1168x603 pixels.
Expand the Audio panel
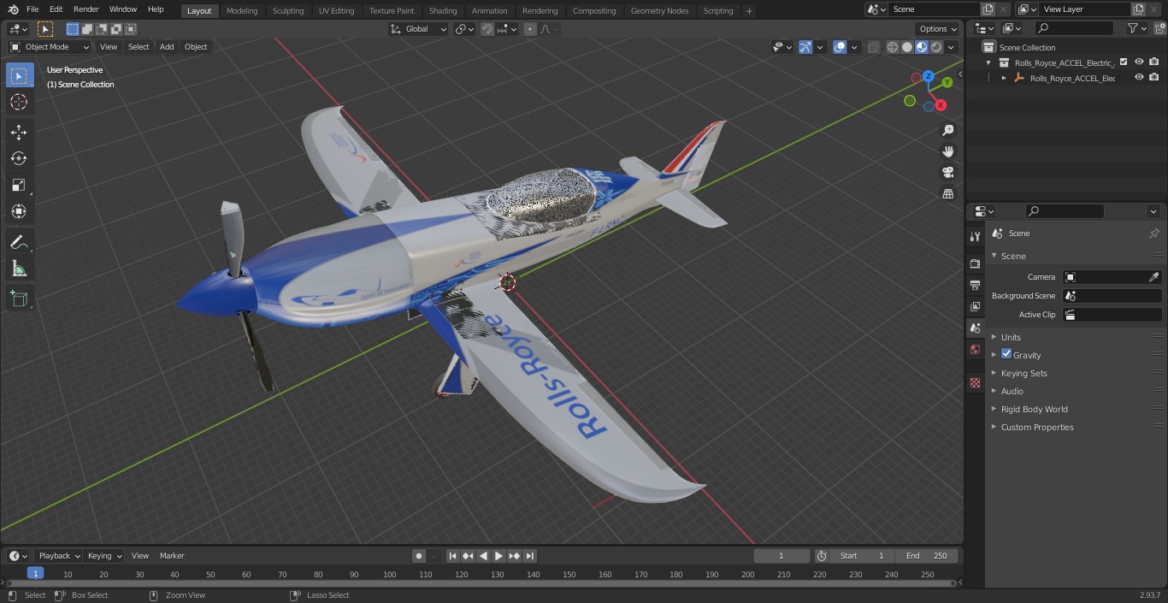click(1012, 391)
